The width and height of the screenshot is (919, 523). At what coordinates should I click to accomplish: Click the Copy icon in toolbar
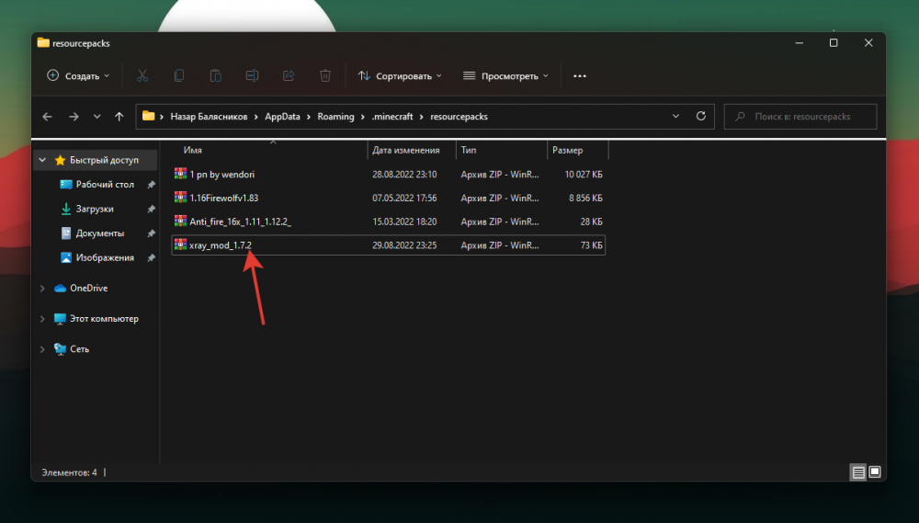(x=179, y=75)
